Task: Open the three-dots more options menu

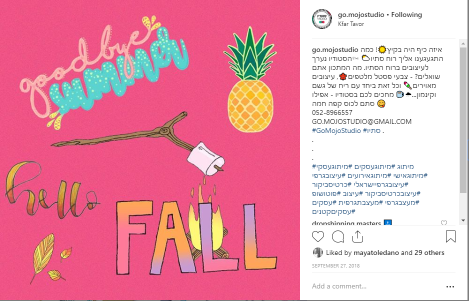Action: (x=450, y=286)
